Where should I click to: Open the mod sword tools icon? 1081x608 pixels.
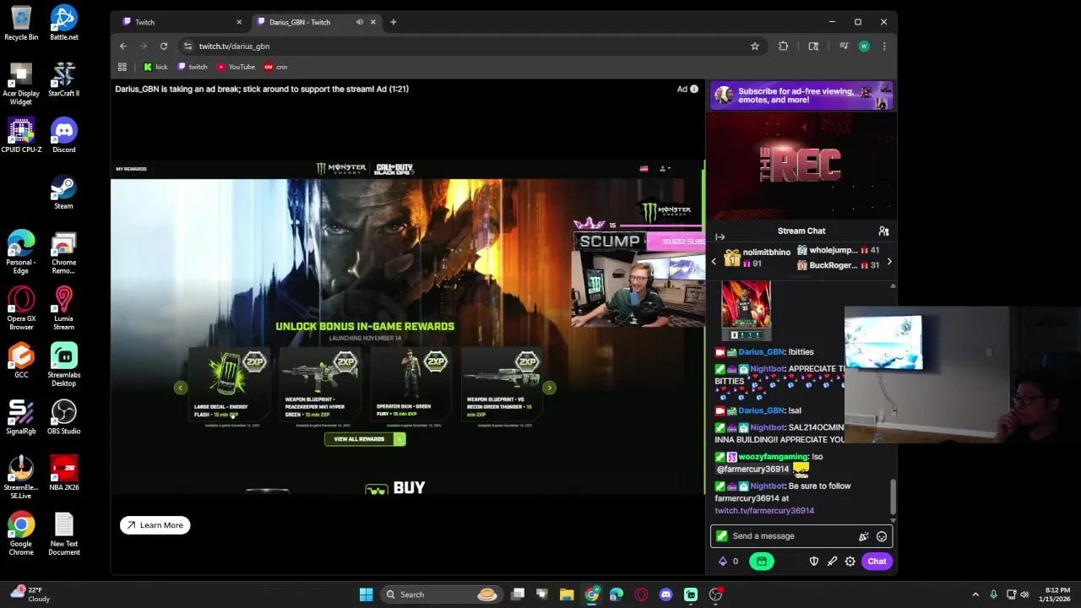tap(833, 562)
